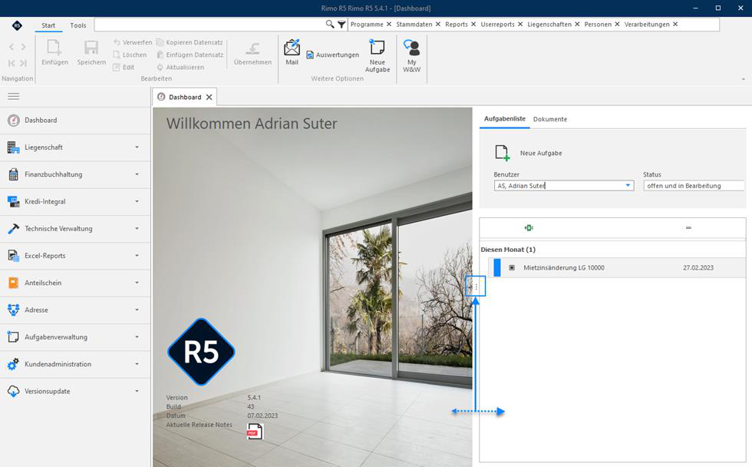Image resolution: width=752 pixels, height=467 pixels.
Task: Collapse the ribbon with the small arrow
Action: (744, 78)
